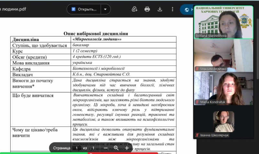Select Maria Kondratuk's video tile

pos(223,88)
